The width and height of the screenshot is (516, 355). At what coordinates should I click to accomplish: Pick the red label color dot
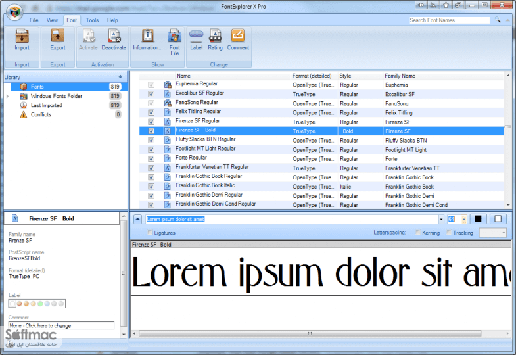20,304
